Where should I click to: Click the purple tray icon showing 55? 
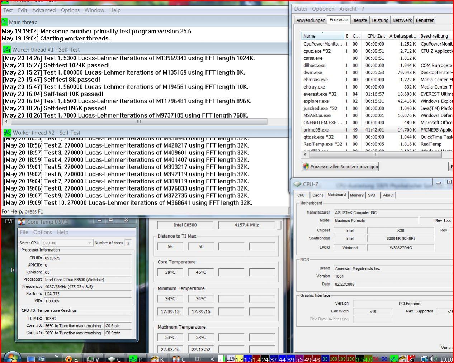click(299, 359)
